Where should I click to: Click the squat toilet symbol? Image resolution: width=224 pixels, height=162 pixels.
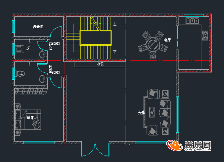[x=20, y=49]
